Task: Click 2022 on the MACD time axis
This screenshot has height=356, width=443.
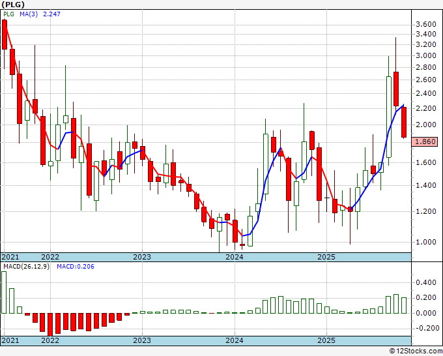Action: pos(50,340)
